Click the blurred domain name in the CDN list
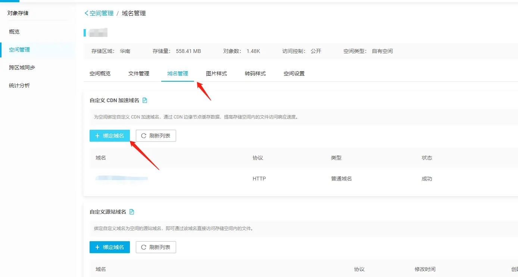Screen dimensions: 518x277 (x=122, y=179)
